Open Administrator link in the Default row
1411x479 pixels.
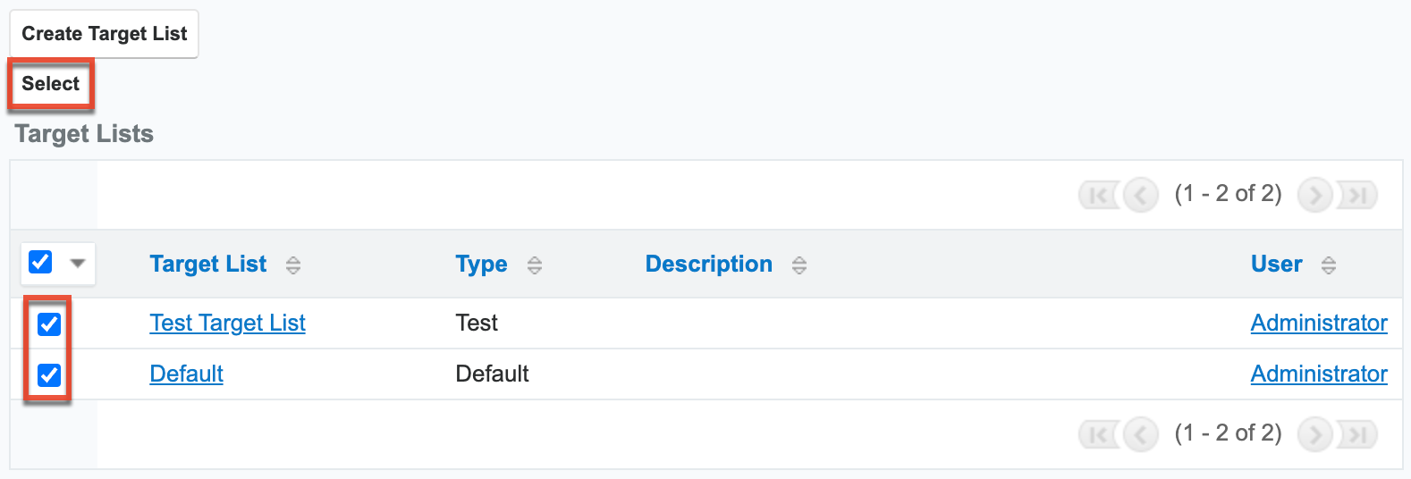pyautogui.click(x=1318, y=374)
